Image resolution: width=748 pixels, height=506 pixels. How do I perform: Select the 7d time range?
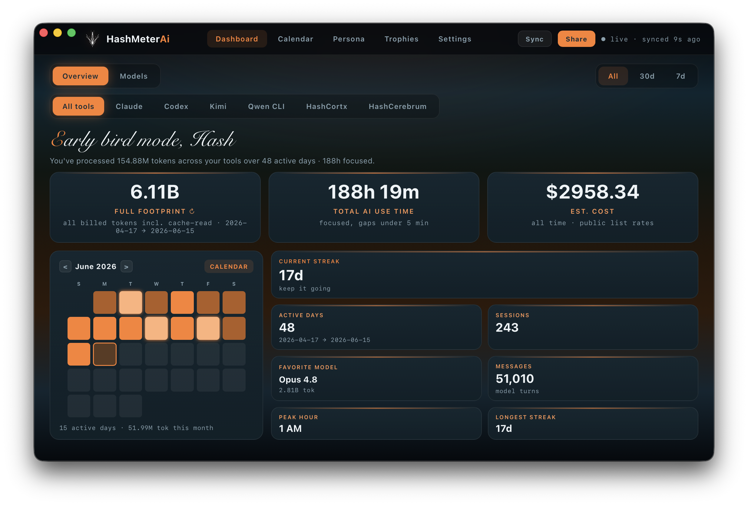coord(680,76)
